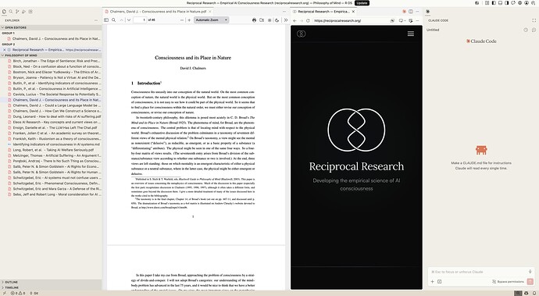
Task: Toggle the bottom panel layout icon
Action: 500,3
